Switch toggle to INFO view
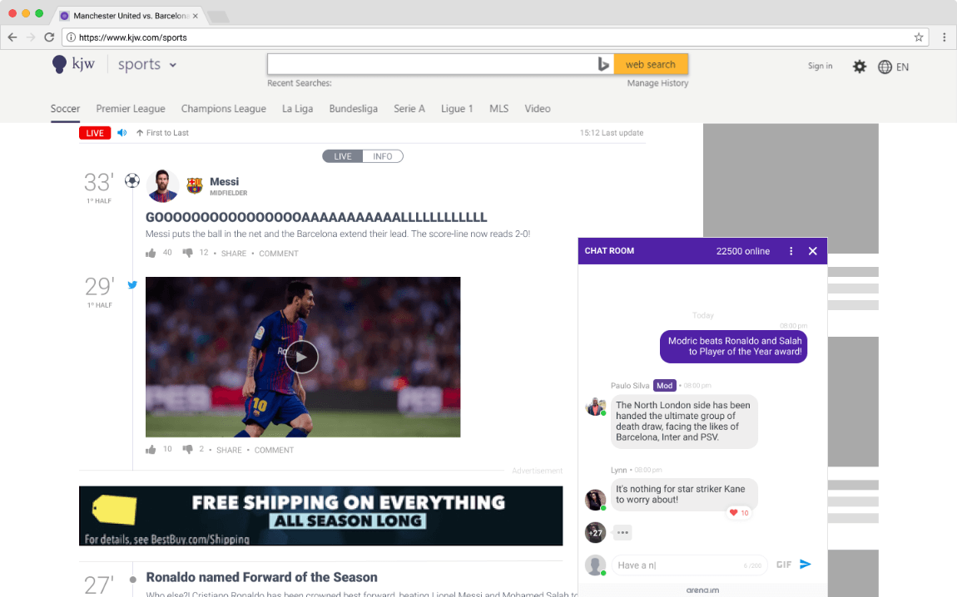This screenshot has width=957, height=597. [383, 156]
